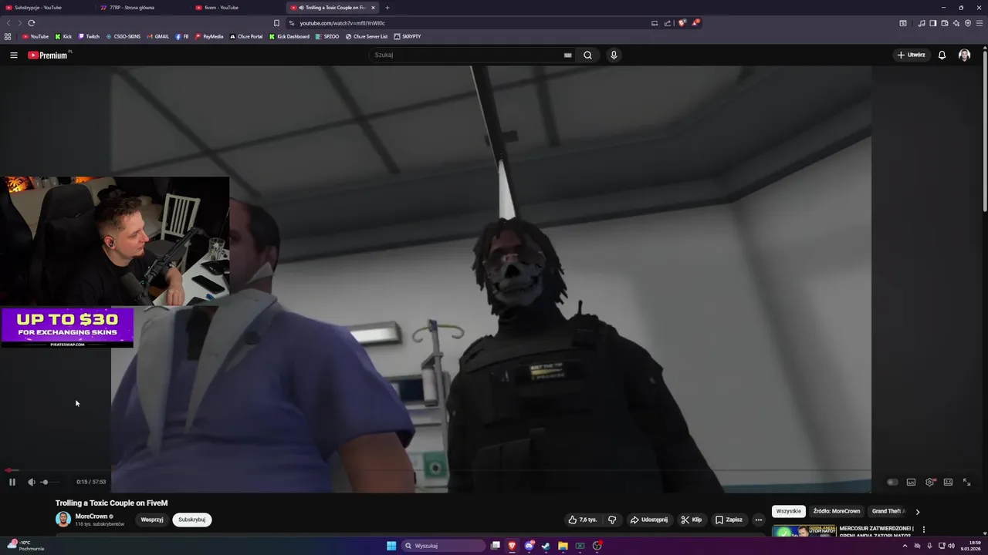Select the Źródło: MoreCrown chip

coord(836,511)
